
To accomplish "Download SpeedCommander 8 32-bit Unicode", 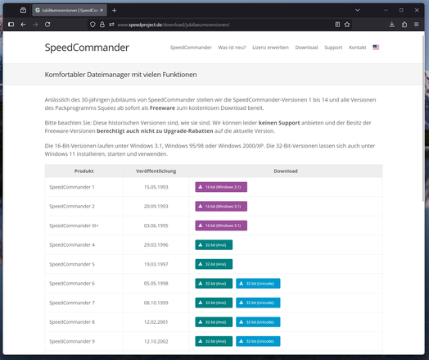I will pyautogui.click(x=258, y=322).
